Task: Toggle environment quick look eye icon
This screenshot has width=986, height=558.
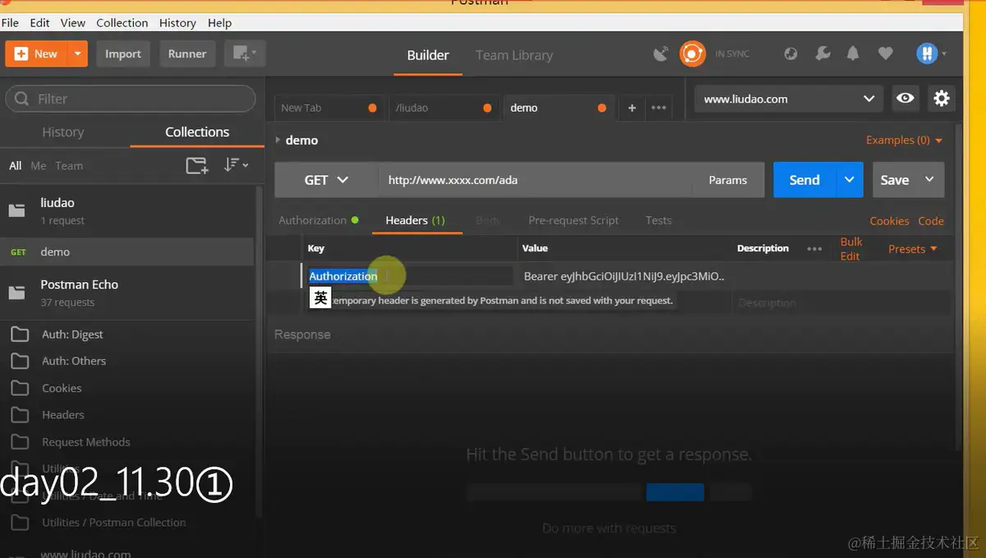Action: click(x=905, y=99)
